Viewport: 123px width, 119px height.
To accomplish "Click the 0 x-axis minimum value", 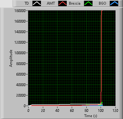I will pos(28,111).
